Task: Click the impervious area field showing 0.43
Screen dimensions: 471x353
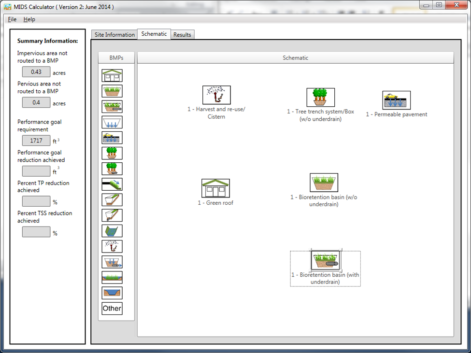Action: [x=36, y=72]
